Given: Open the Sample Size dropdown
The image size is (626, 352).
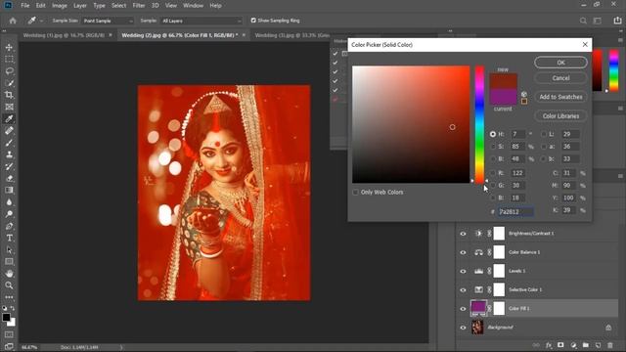Looking at the screenshot, I should coord(108,21).
